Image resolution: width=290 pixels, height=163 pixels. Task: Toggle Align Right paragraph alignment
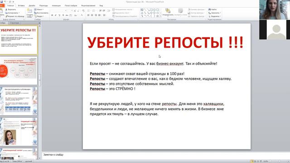96,15
